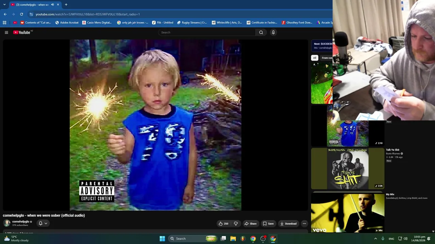Open the FL Studio taskbar icon
Screen dimensions: 435x244
[x=243, y=239]
